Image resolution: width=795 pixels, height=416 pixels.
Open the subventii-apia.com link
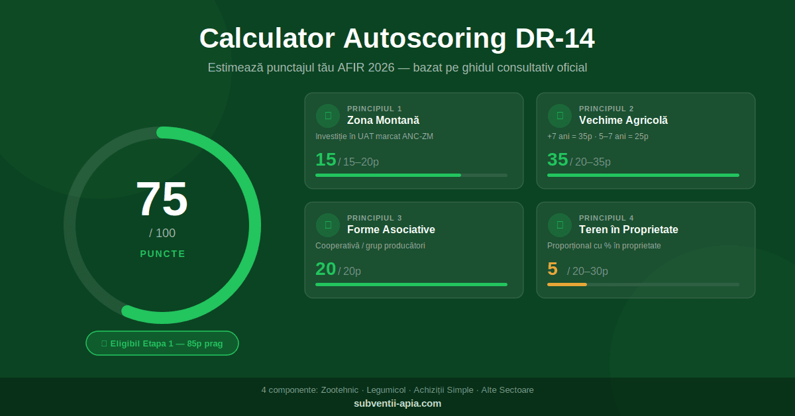397,403
